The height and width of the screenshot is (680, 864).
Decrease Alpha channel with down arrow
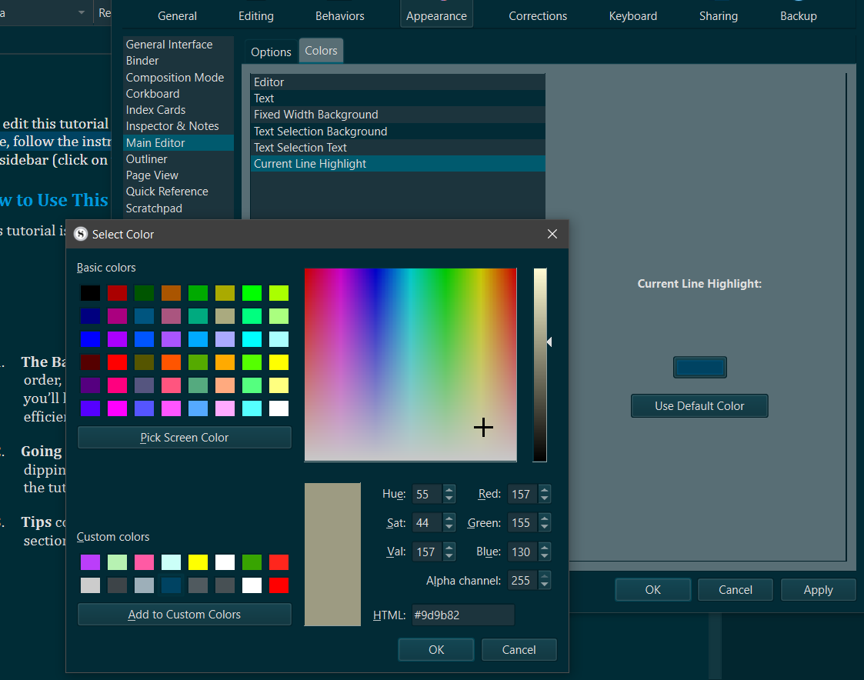click(545, 585)
